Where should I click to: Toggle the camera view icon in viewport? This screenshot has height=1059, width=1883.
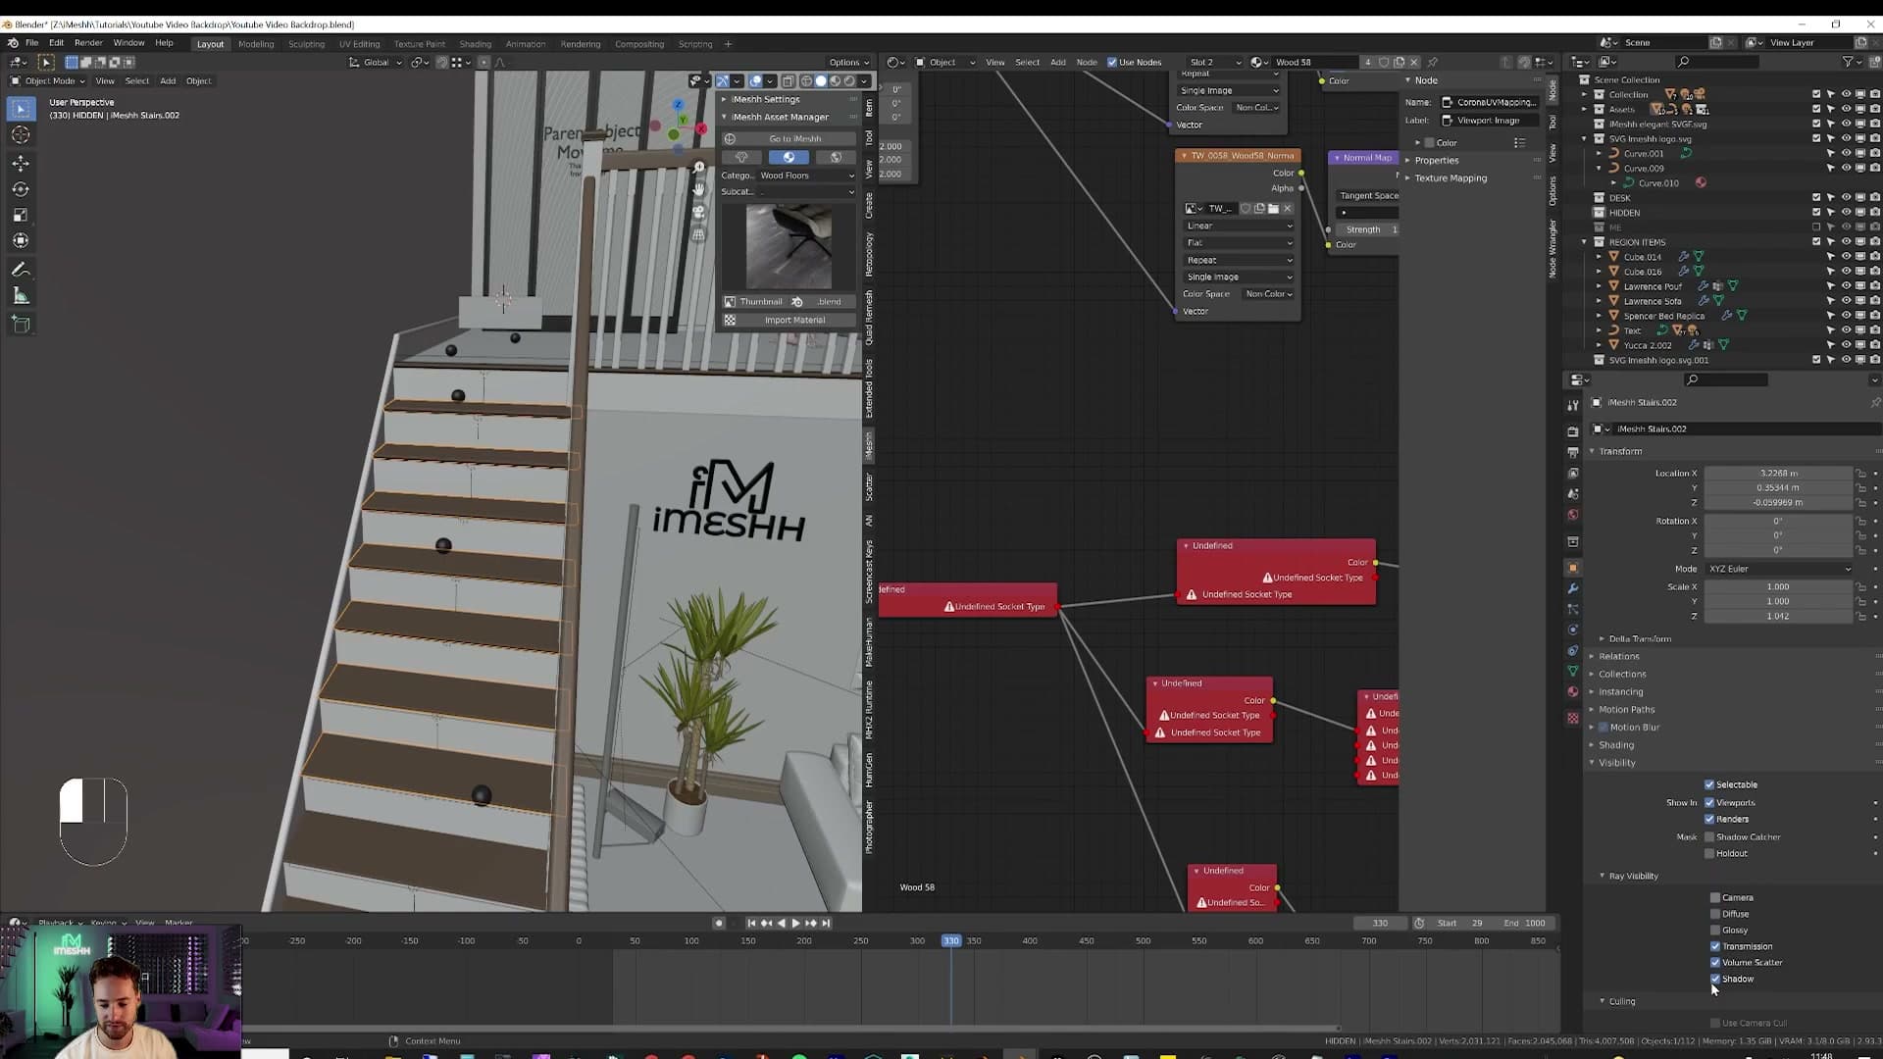699,212
